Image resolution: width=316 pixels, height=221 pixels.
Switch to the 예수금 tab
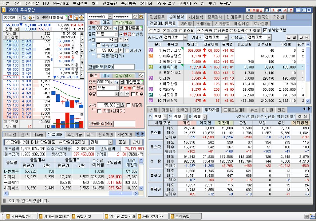38,134
